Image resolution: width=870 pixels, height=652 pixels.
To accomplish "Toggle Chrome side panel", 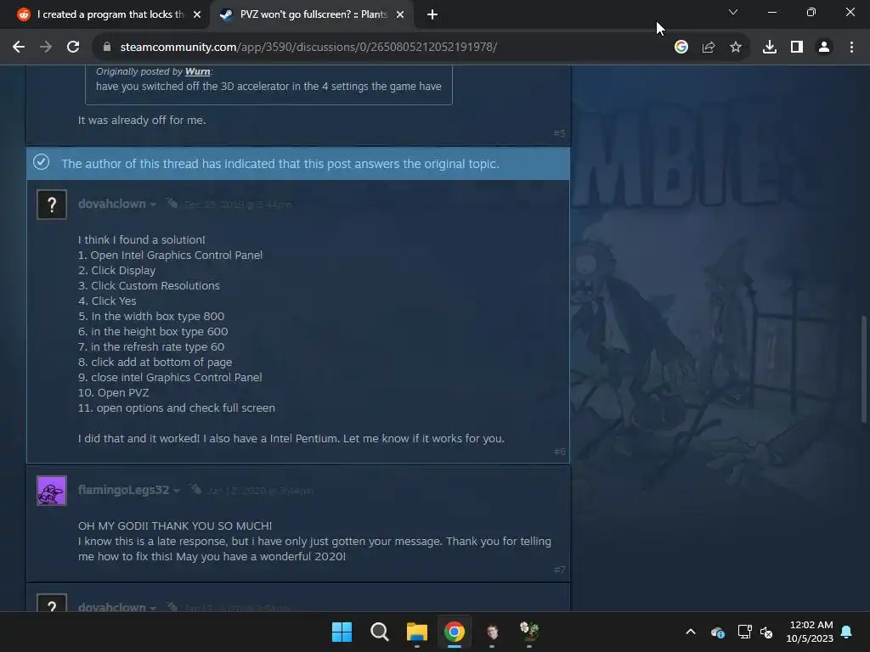I will [x=797, y=48].
